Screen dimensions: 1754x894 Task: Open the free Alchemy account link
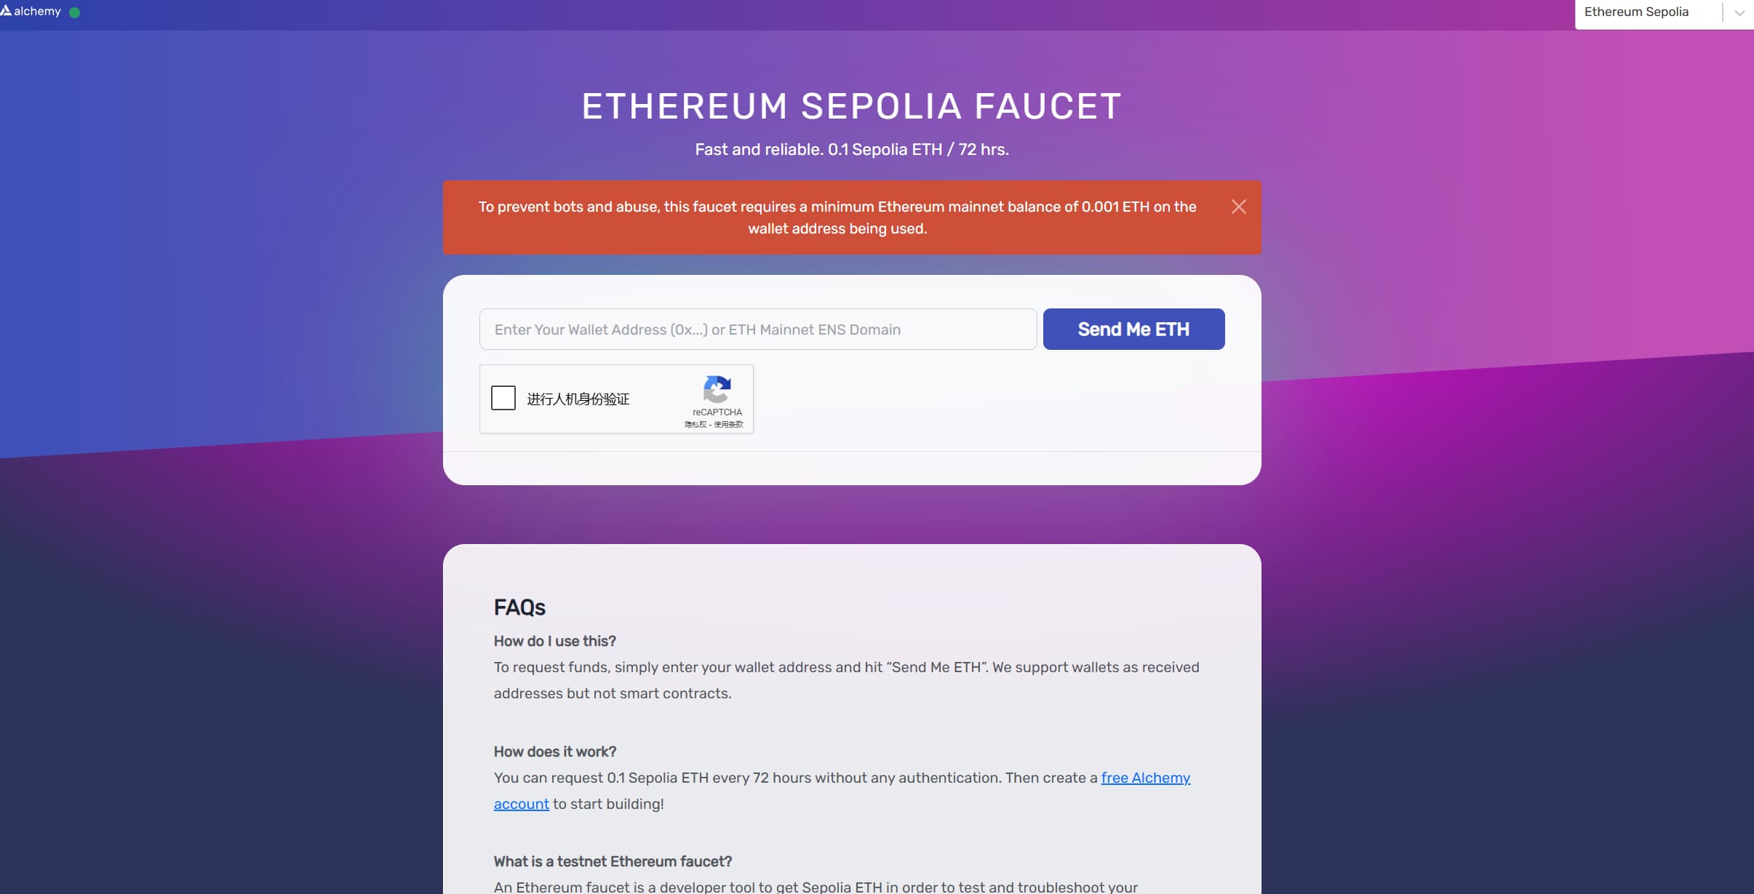pyautogui.click(x=1144, y=778)
